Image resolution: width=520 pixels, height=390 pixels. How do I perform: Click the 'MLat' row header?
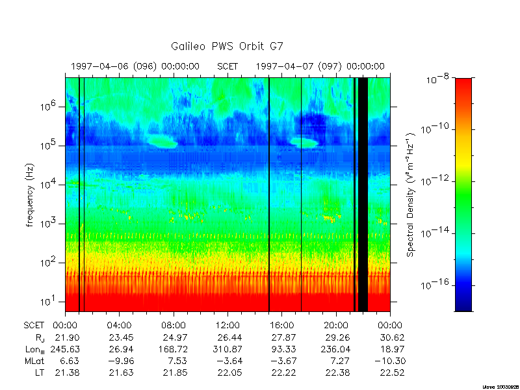pyautogui.click(x=34, y=361)
